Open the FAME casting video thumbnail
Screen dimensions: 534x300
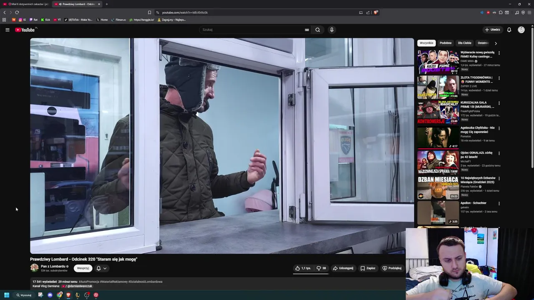click(x=438, y=62)
